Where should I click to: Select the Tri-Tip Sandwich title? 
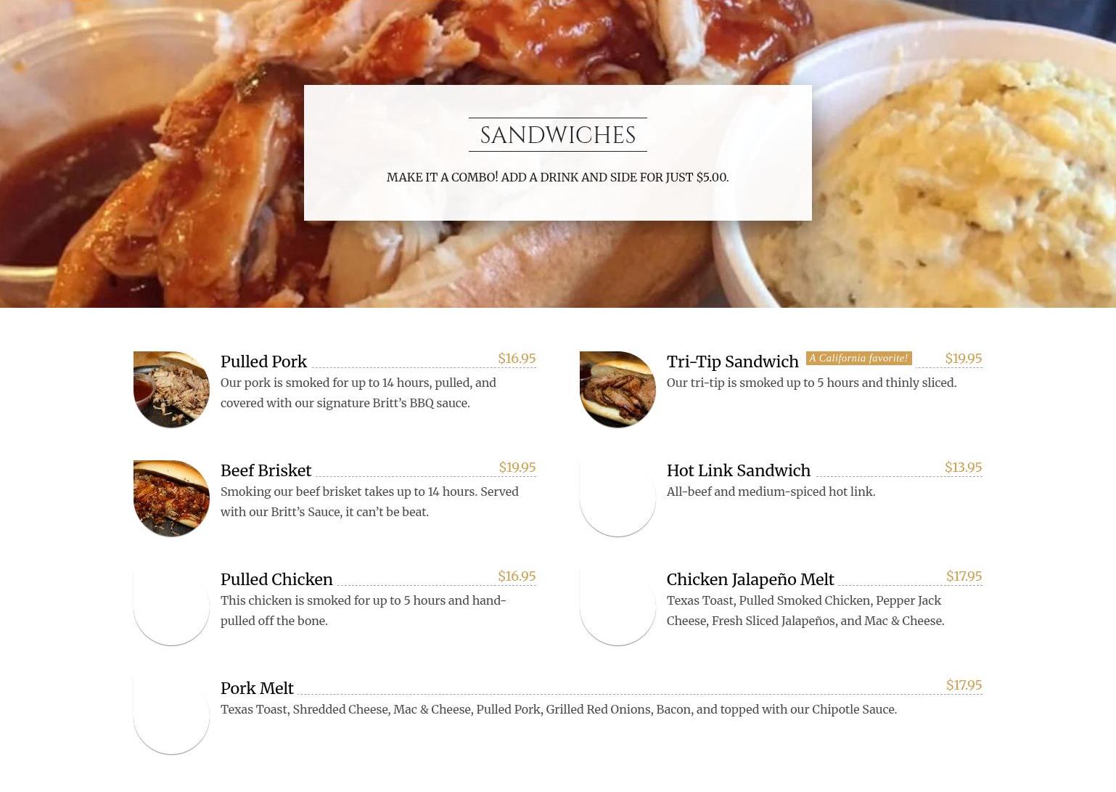732,362
